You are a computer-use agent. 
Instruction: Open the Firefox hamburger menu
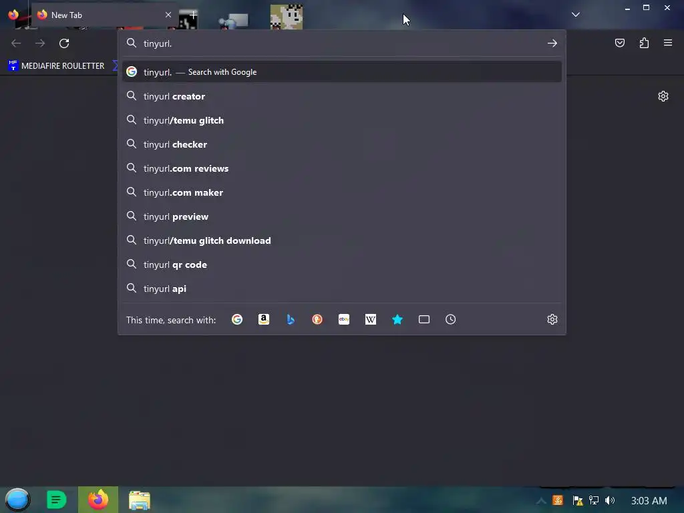click(x=668, y=43)
